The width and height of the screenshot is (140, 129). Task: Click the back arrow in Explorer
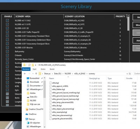click(25, 74)
